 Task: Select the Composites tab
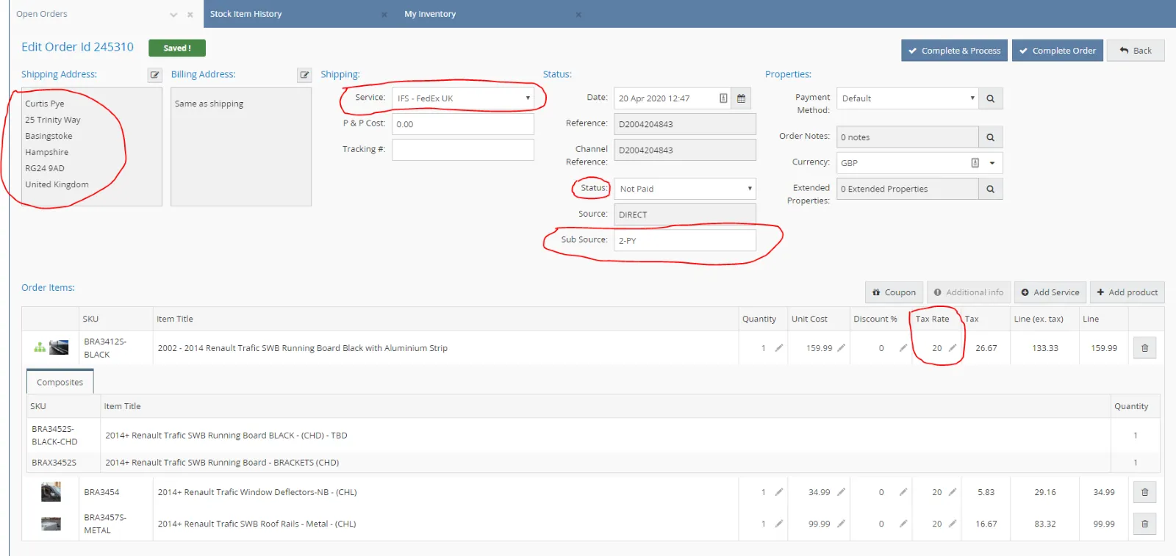pos(60,382)
